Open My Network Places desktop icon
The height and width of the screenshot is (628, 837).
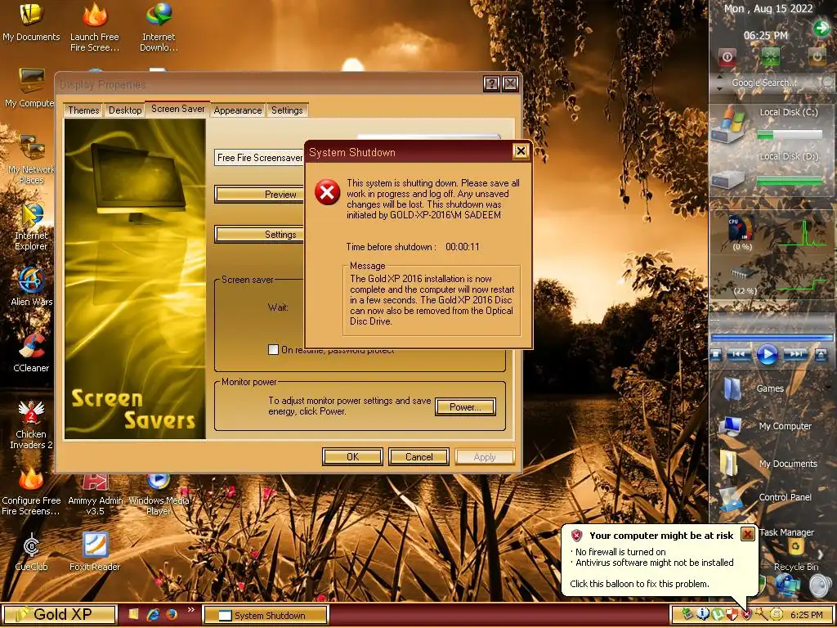click(31, 159)
